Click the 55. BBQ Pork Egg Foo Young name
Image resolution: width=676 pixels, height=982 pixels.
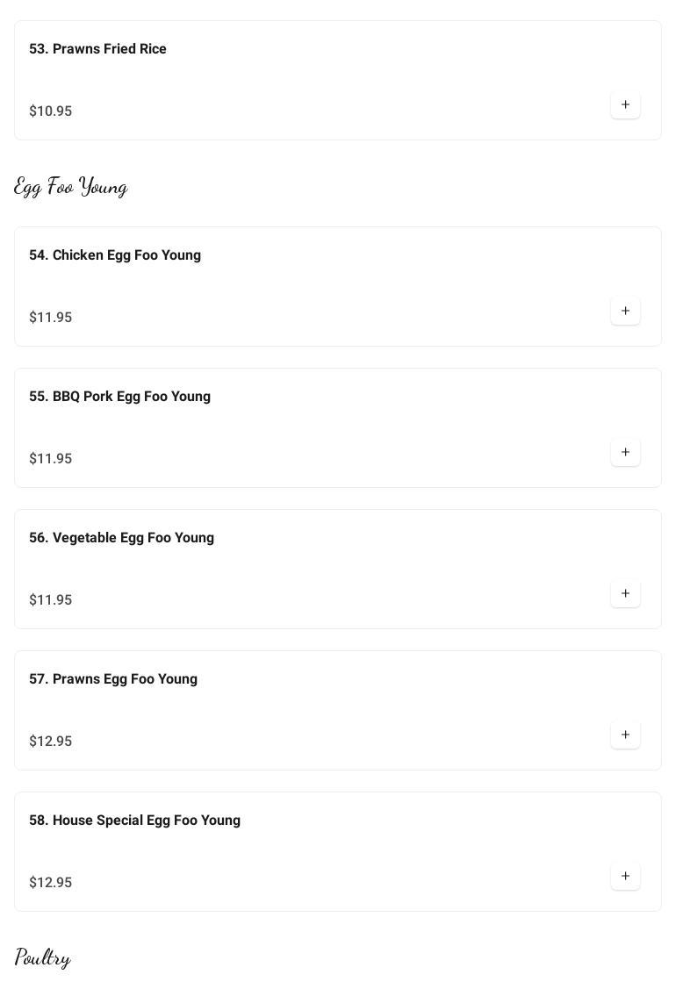click(119, 397)
